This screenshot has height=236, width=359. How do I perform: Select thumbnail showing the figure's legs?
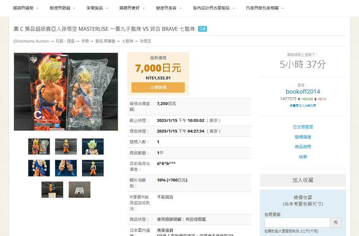[x=66, y=168]
